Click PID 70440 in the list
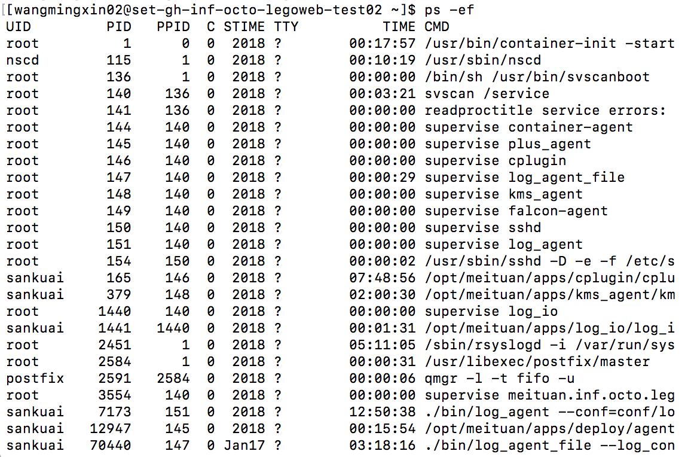Screen dimensions: 691x457 click(x=111, y=445)
